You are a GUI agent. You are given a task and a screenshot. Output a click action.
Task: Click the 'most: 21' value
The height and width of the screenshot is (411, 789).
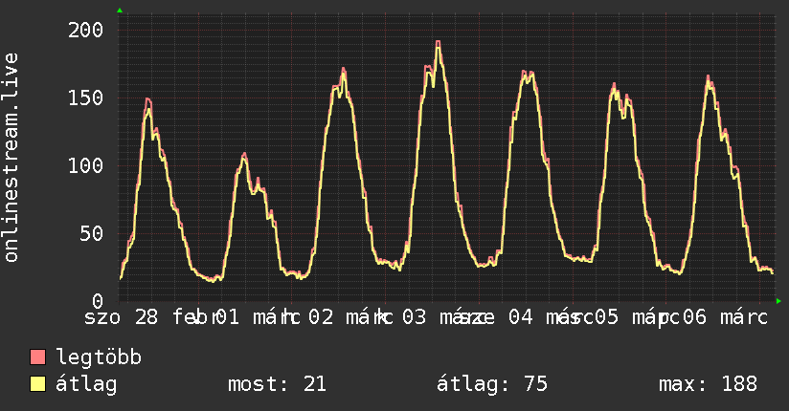277,384
